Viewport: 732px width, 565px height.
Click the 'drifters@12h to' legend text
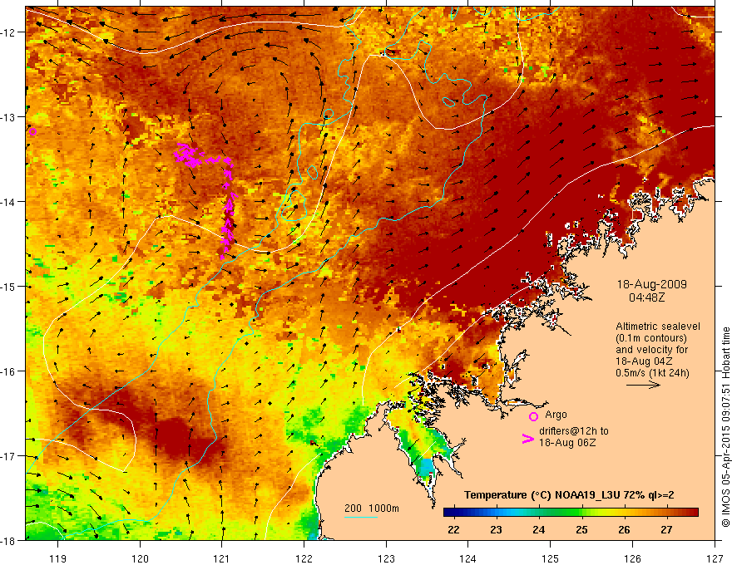574,431
